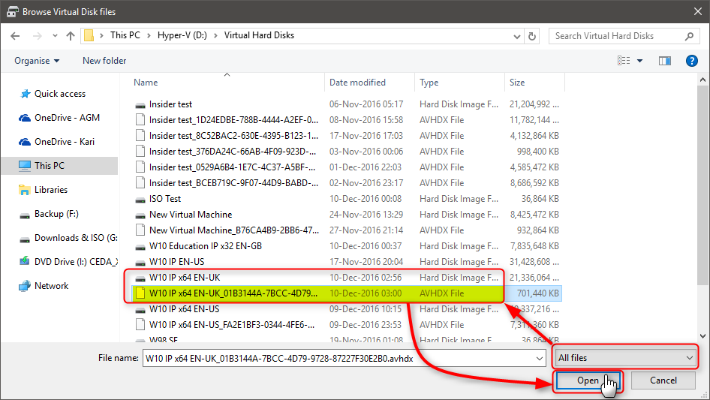
Task: Expand the view options dropdown arrow
Action: coord(639,61)
